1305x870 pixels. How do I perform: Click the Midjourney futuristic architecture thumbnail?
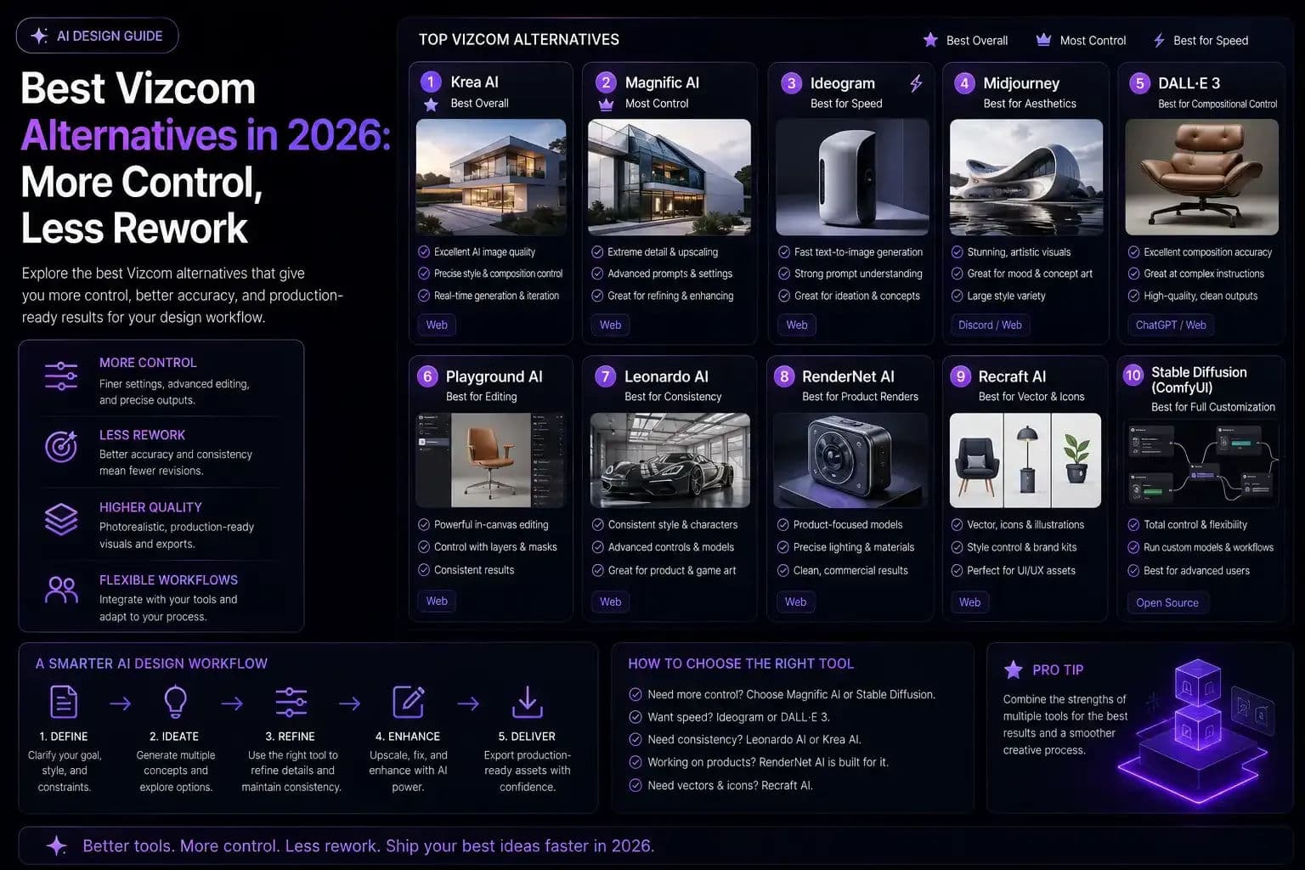click(x=1025, y=177)
